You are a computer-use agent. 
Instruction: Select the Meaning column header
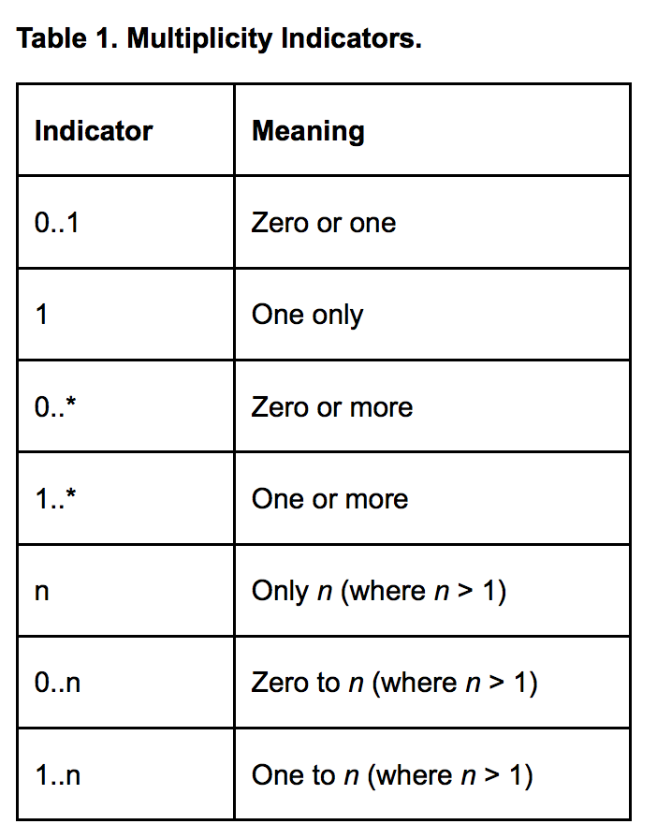(431, 130)
